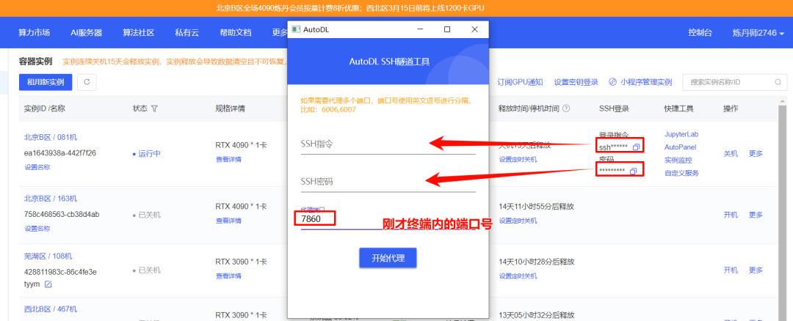Click instance ID ea1643938a-442f7f26

click(x=60, y=153)
